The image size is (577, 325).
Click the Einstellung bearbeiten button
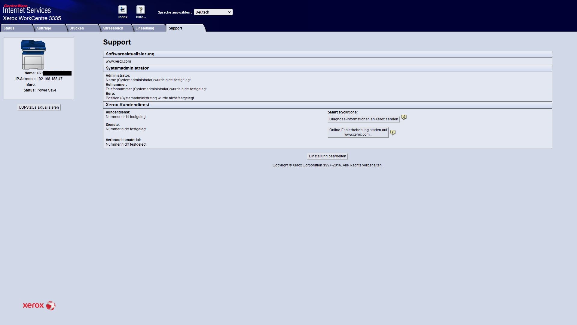[327, 156]
